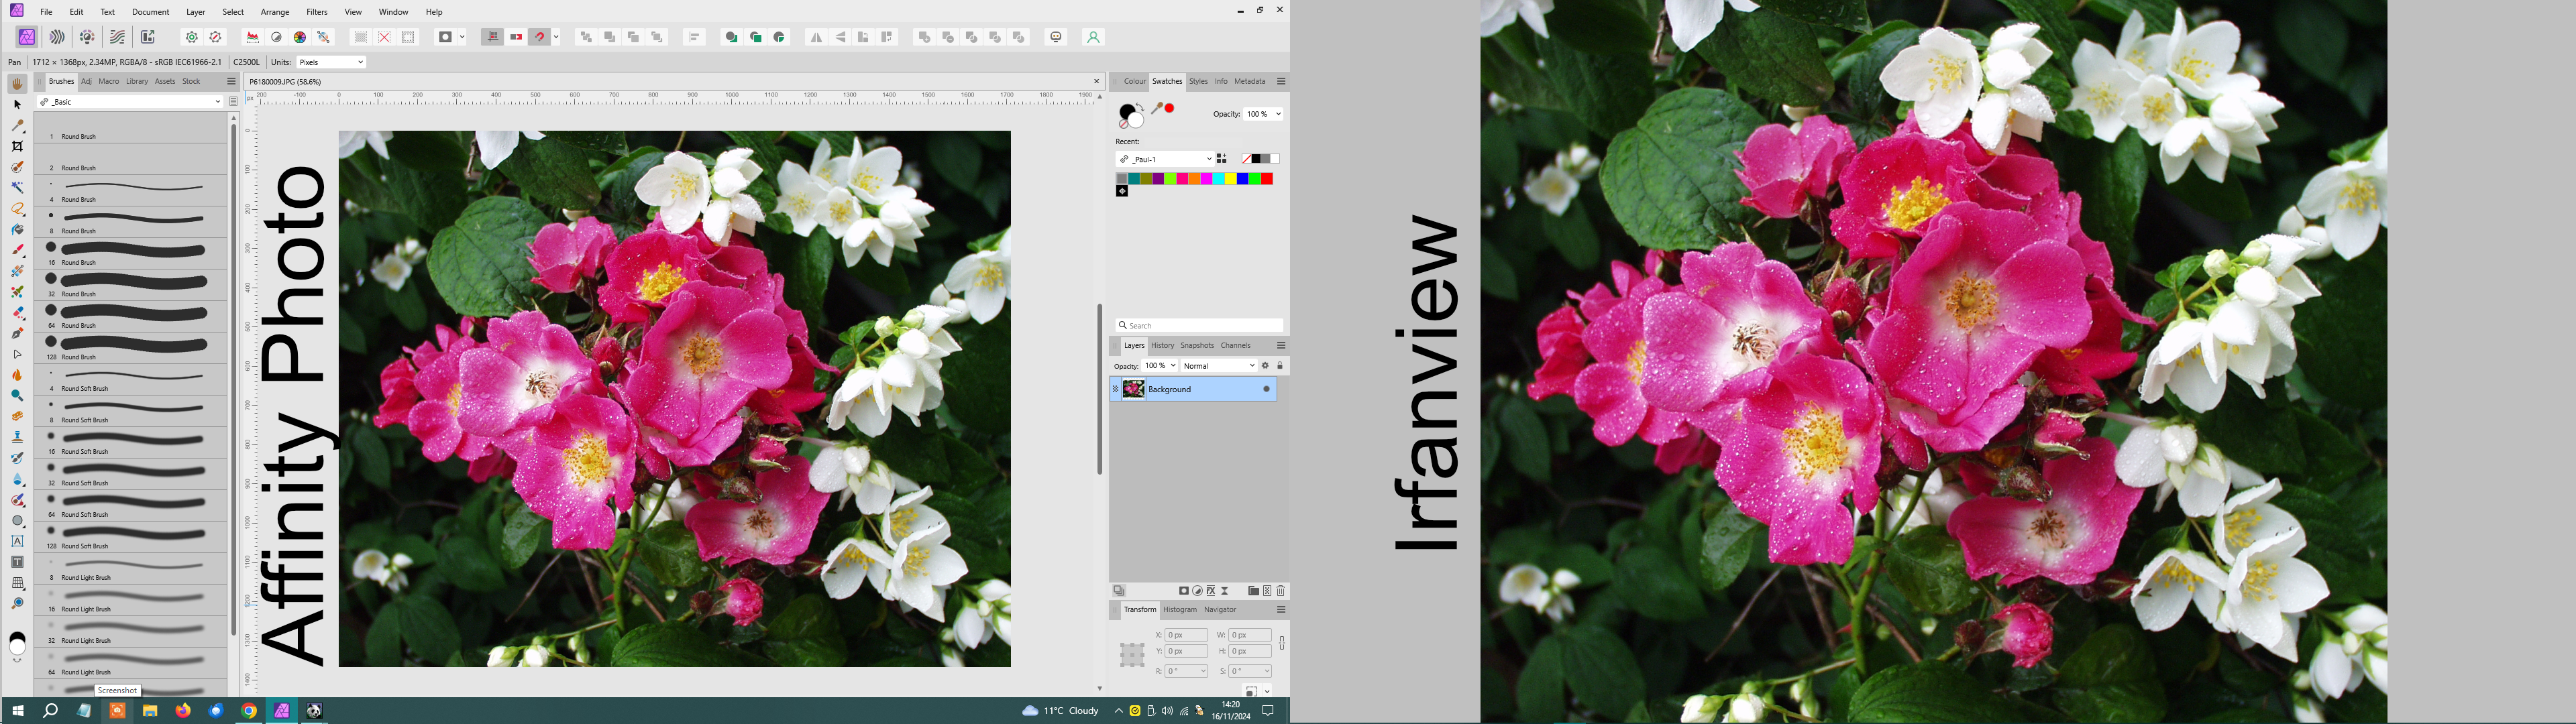
Task: Open the _Basic brush category dropdown
Action: click(130, 102)
